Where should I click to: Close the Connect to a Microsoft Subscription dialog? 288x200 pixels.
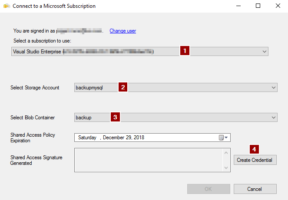point(278,6)
